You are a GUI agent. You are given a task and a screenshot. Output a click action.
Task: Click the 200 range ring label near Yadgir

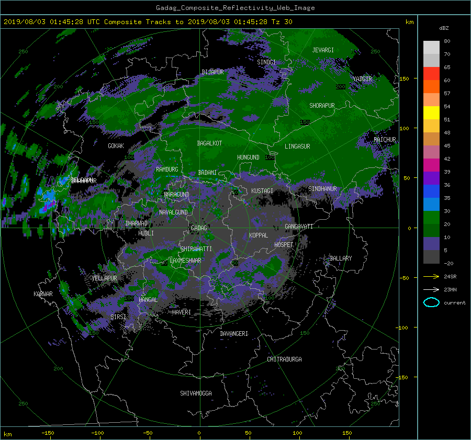click(x=340, y=87)
